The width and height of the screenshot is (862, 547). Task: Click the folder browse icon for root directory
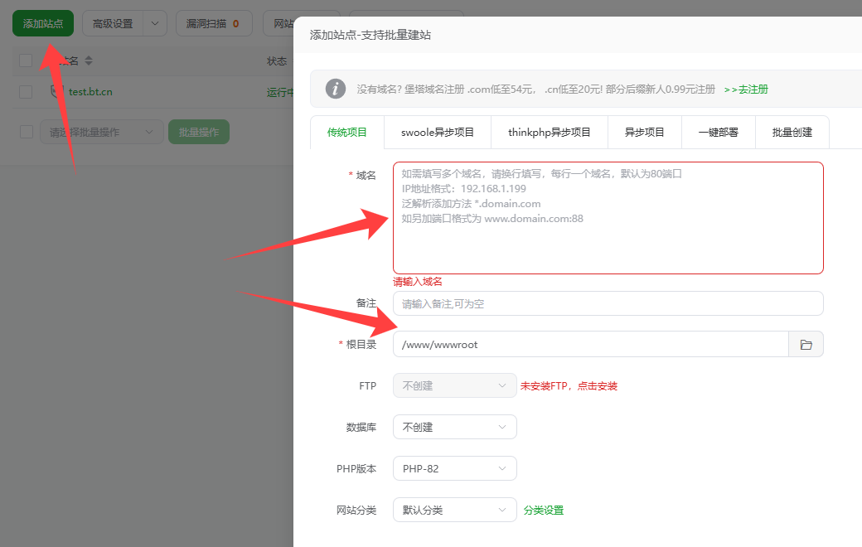click(806, 345)
